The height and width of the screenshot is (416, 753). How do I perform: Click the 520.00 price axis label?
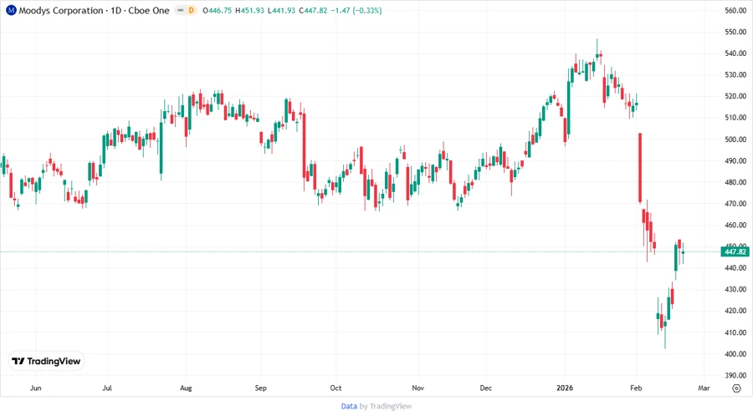coord(735,96)
